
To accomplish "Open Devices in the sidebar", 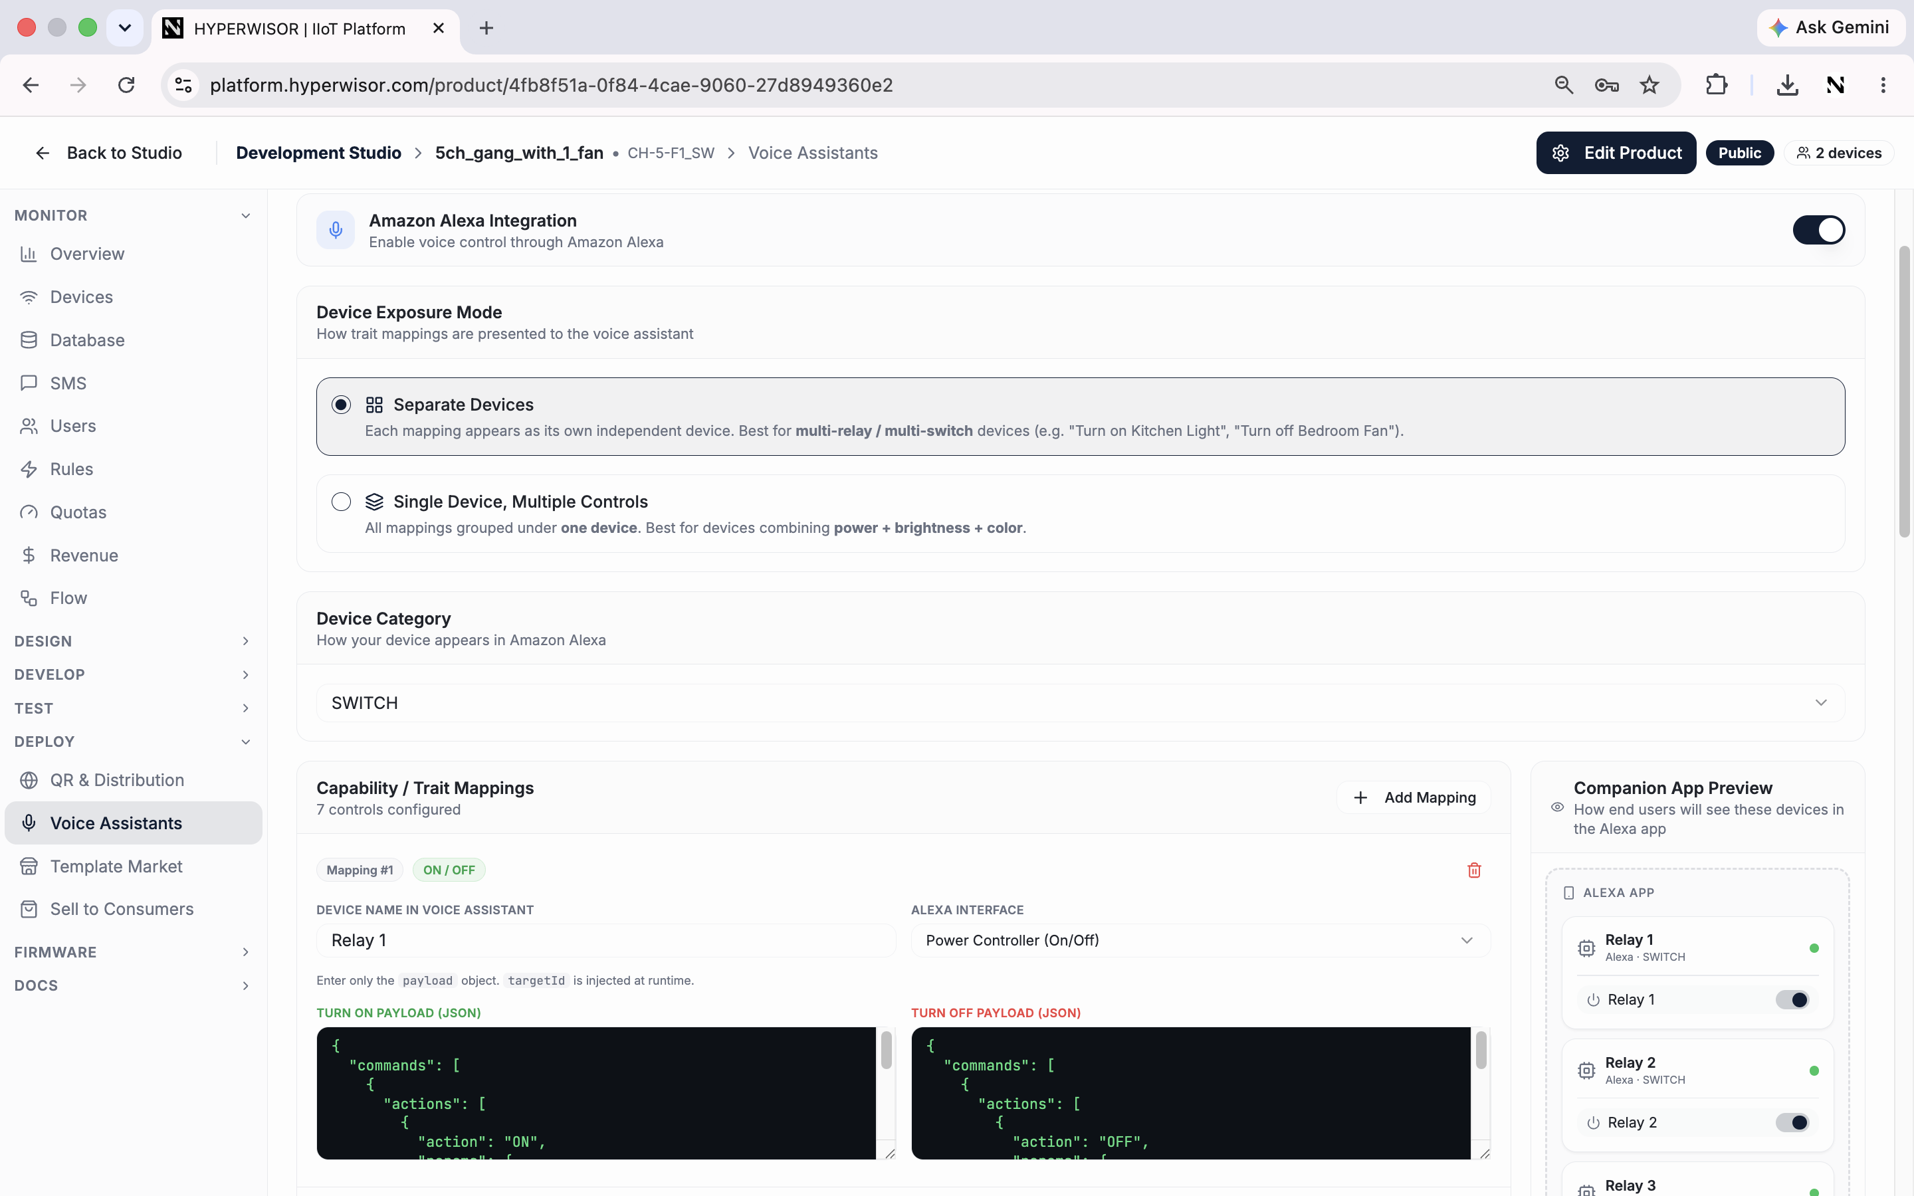I will pos(133,296).
